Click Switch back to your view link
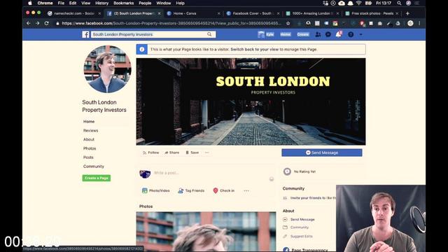This screenshot has width=448, height=252. 254,49
